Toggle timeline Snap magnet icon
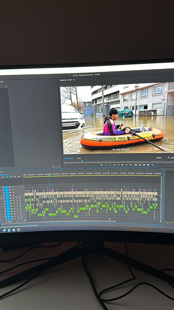Viewport: 174px width, 310px height. (x=3, y=177)
